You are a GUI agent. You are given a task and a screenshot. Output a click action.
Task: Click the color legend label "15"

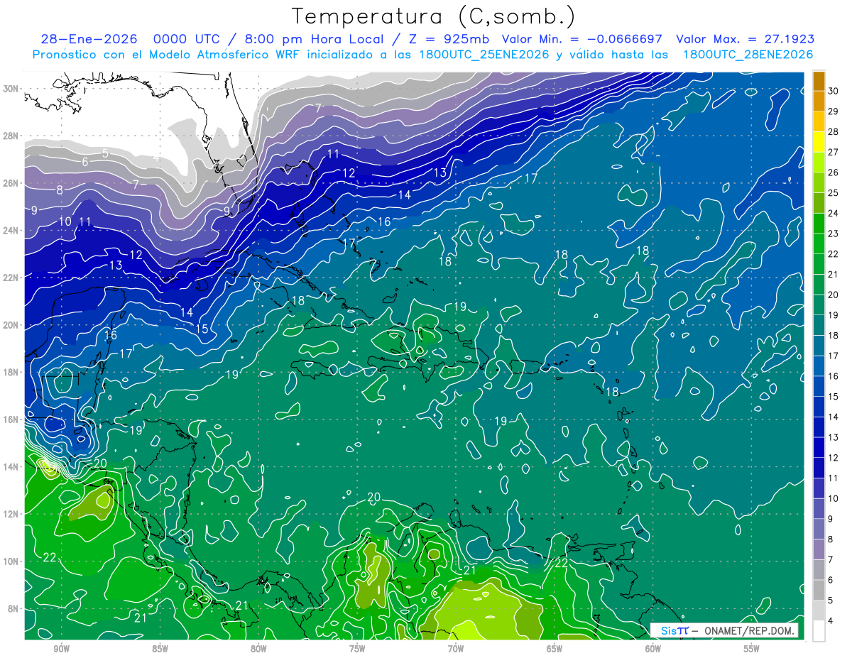(834, 397)
